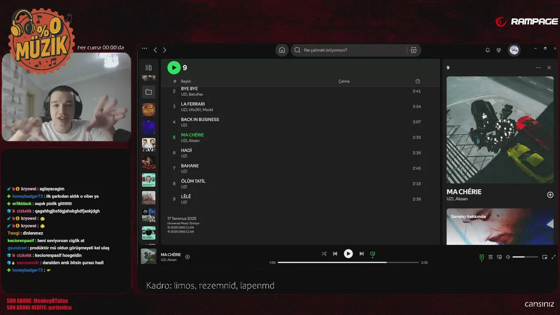
Task: Enter full screen mode icon
Action: tap(553, 257)
